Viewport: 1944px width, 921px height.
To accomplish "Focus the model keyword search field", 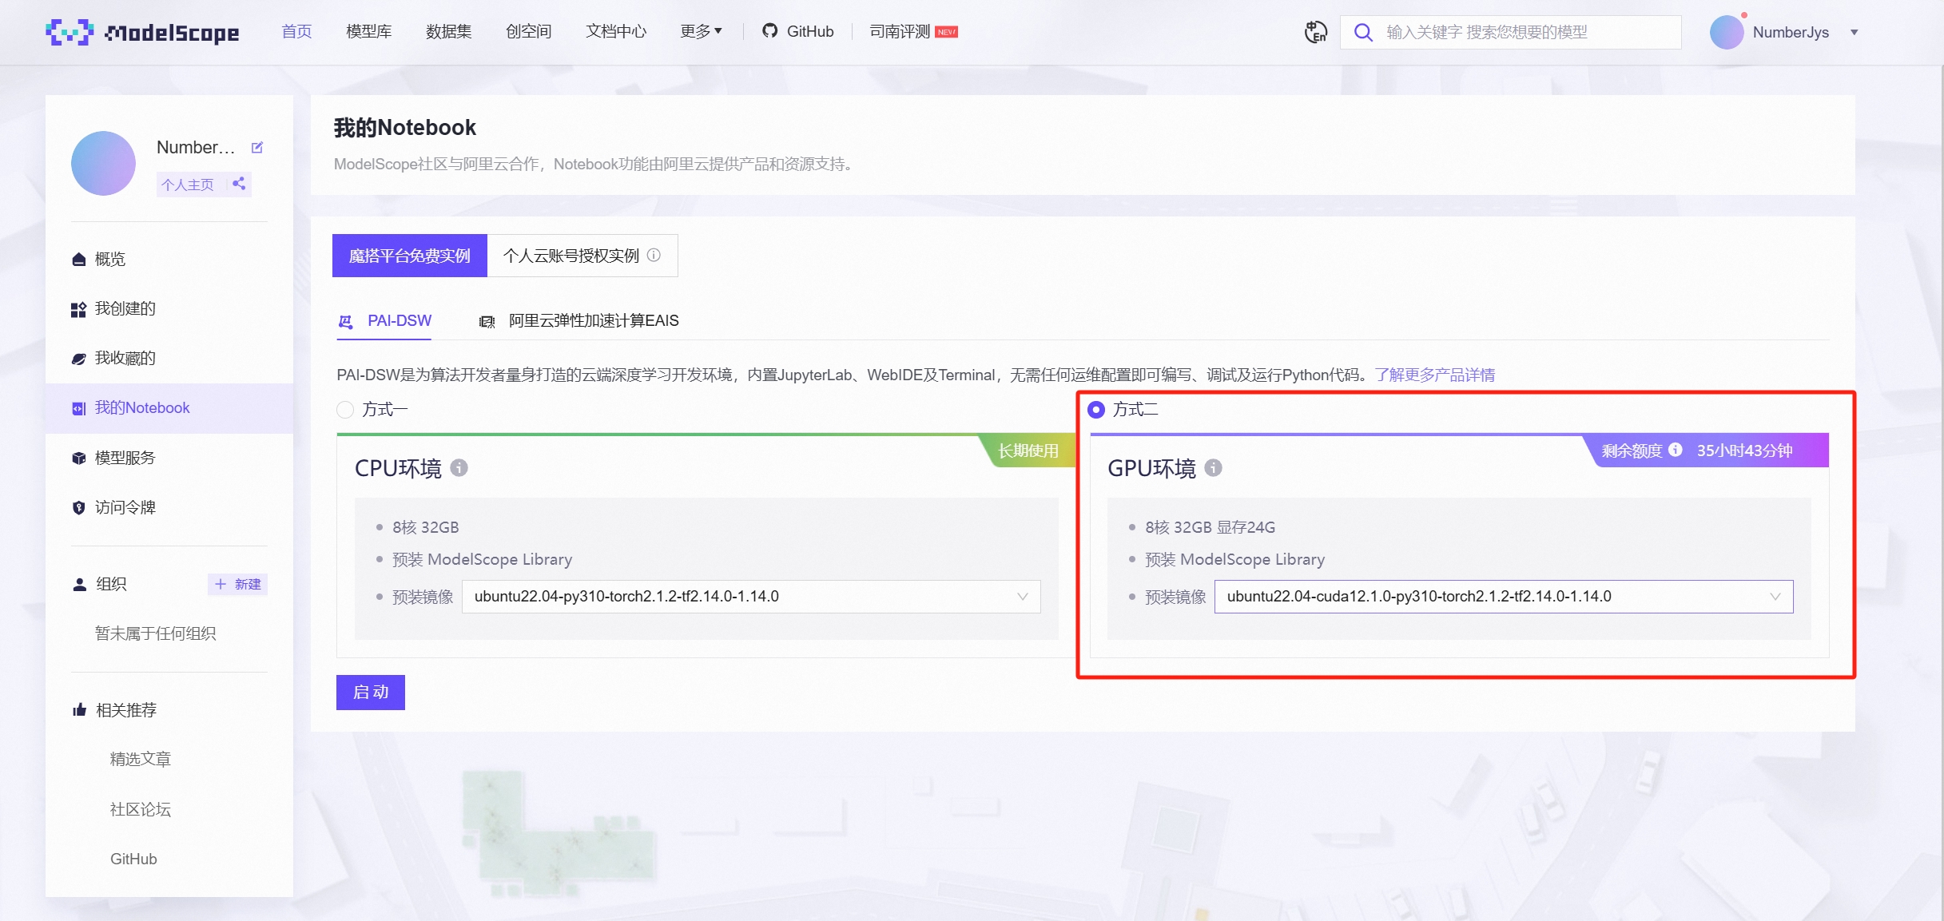I will (x=1510, y=32).
